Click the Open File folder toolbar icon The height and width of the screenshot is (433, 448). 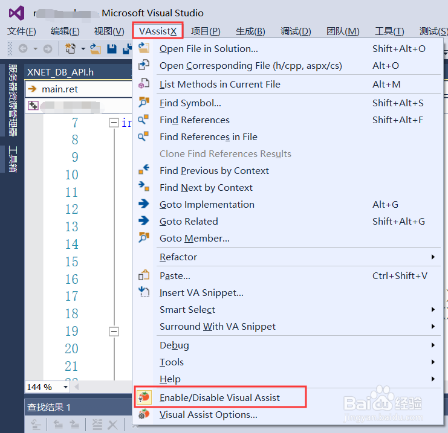click(96, 48)
